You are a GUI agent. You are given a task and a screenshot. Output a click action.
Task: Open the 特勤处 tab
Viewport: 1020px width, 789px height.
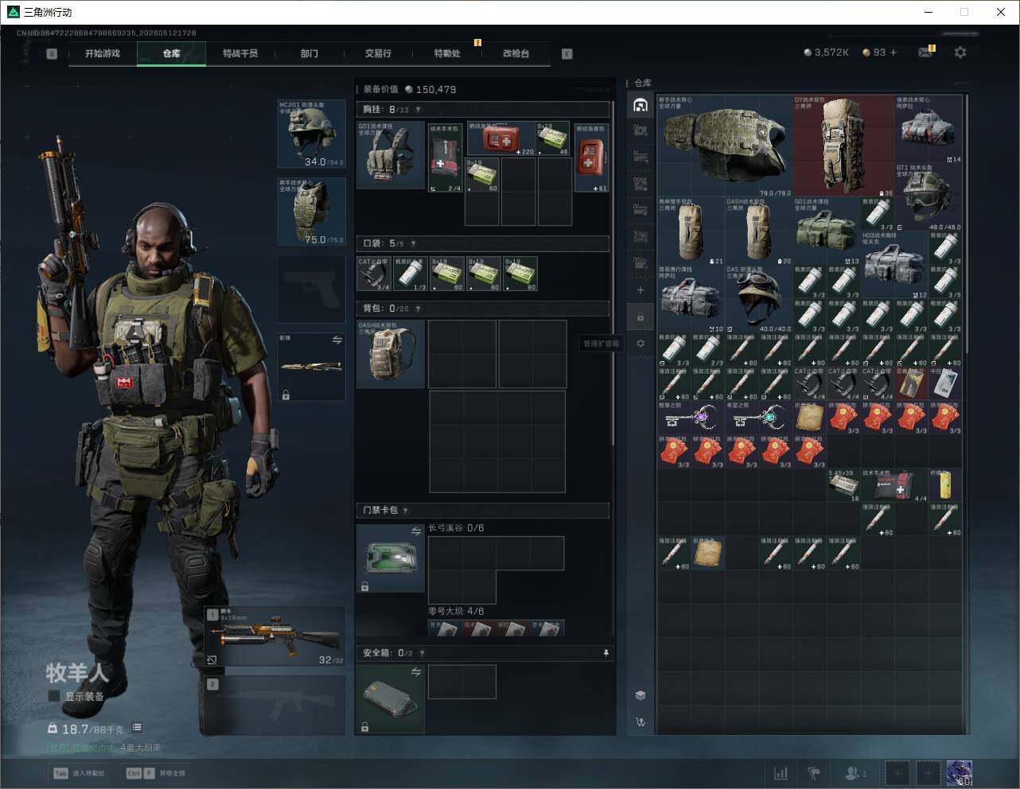point(447,53)
